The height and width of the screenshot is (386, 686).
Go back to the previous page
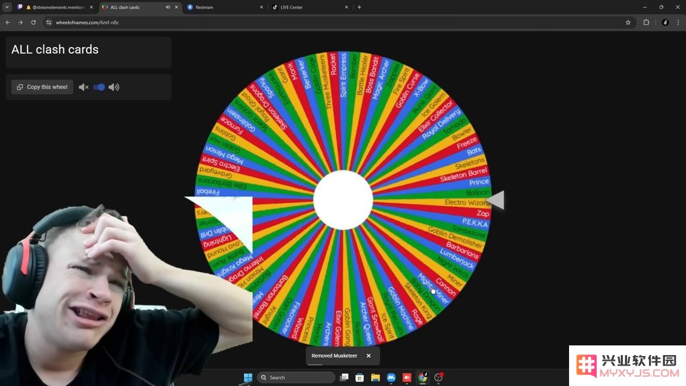click(8, 22)
